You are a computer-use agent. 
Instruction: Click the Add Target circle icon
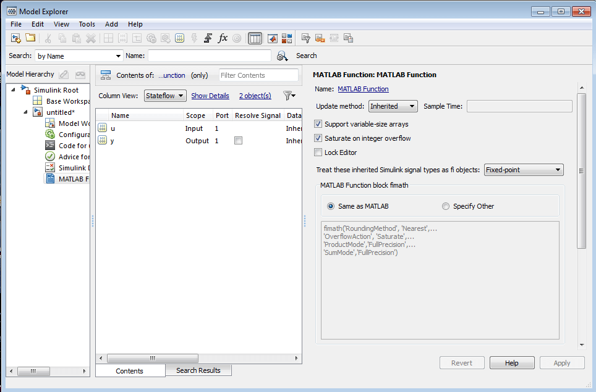(237, 38)
